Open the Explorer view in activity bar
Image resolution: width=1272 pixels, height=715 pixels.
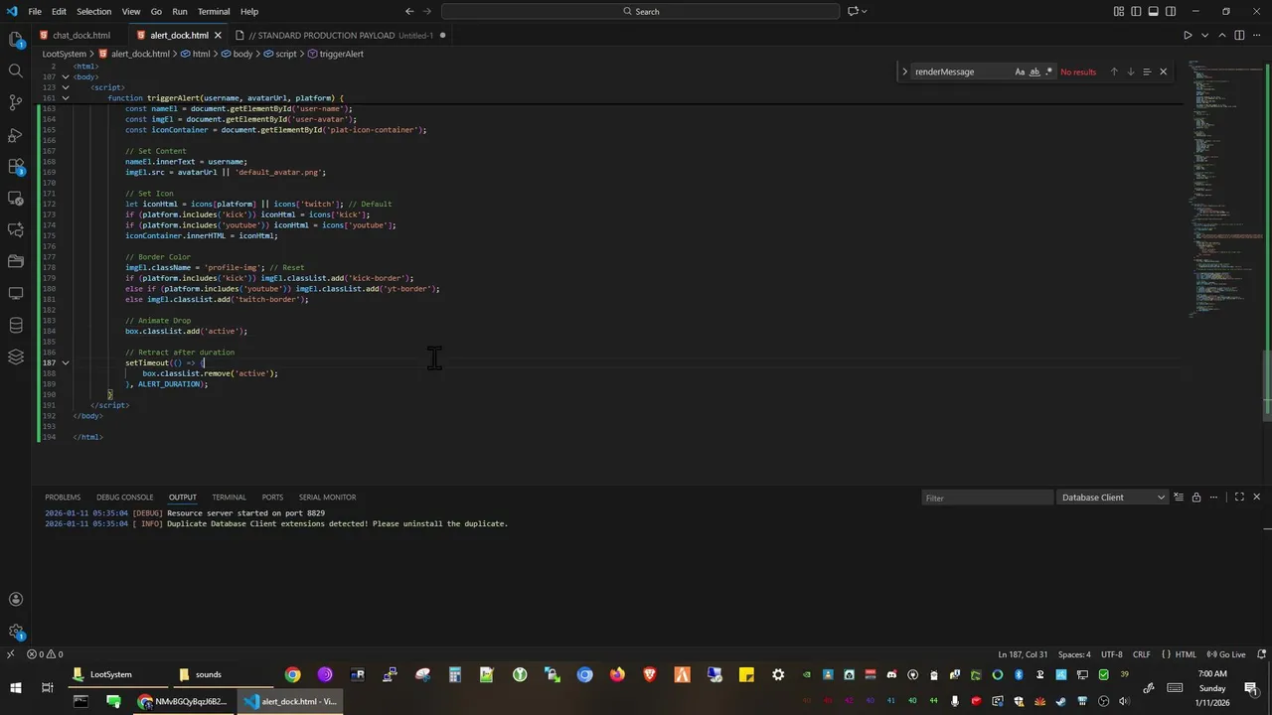pos(15,40)
